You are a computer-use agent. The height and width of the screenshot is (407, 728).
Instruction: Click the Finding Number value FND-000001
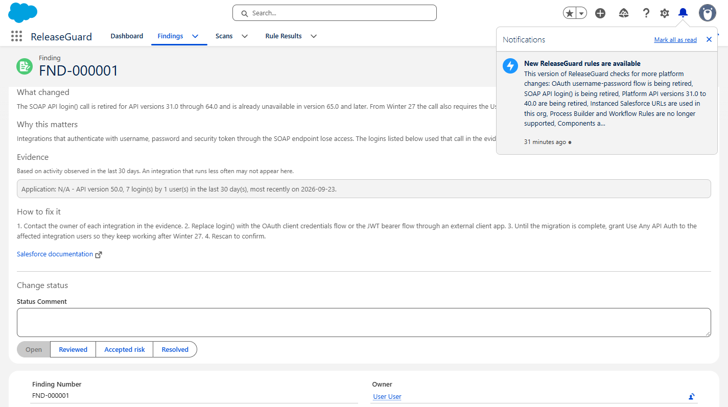[x=51, y=396]
